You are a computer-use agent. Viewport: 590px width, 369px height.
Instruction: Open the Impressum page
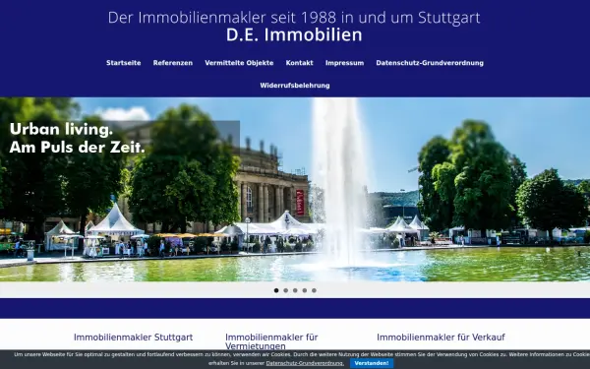(x=344, y=63)
